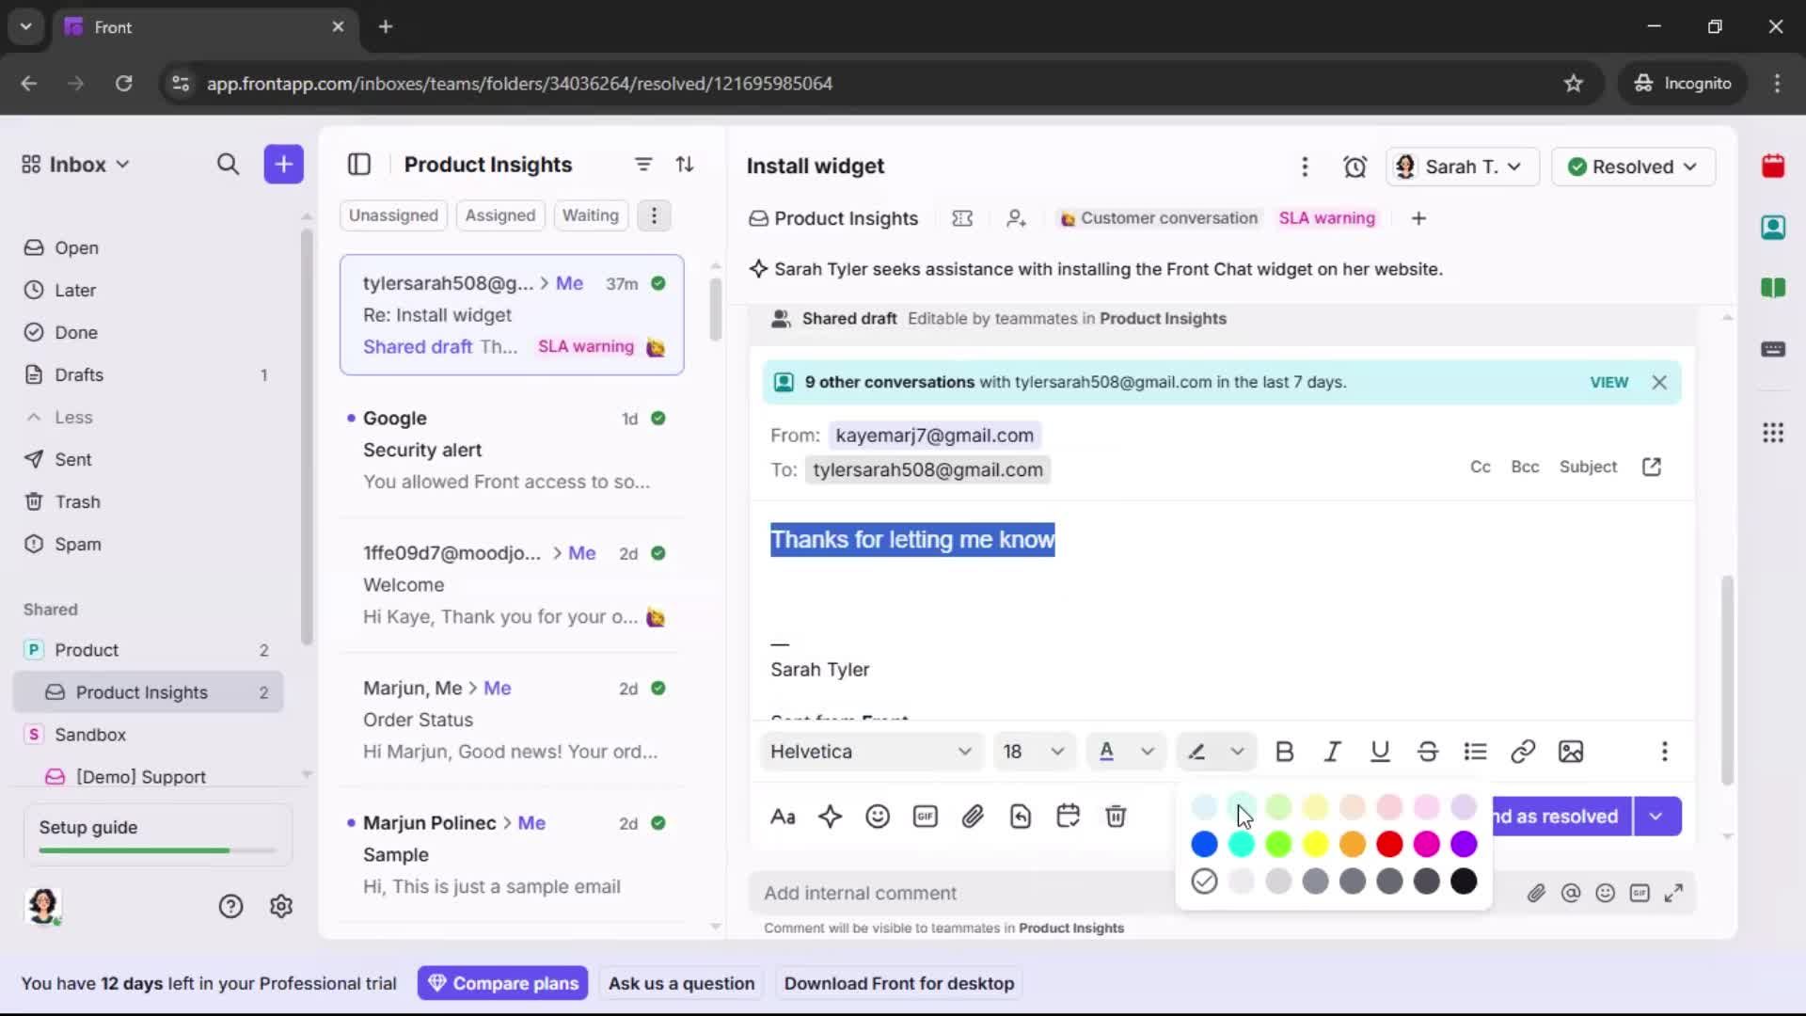Open the contact details panel in right sidebar

(1774, 227)
